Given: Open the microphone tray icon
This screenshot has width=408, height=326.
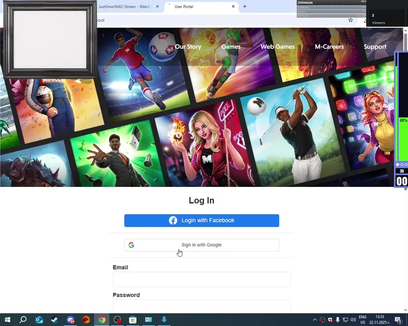Looking at the screenshot, I should [338, 320].
